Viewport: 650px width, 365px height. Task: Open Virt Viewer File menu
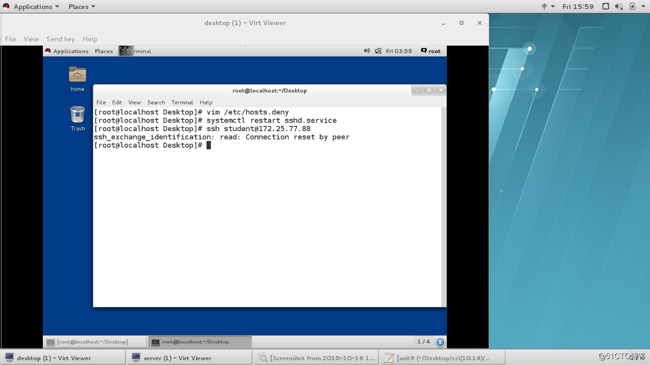[x=10, y=39]
